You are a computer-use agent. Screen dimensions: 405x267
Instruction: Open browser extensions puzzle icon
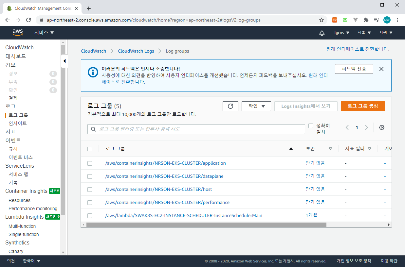point(366,20)
